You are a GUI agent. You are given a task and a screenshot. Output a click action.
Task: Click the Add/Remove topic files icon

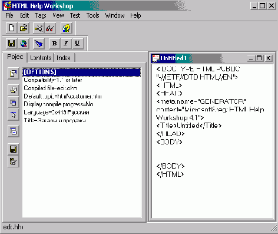pos(14,90)
